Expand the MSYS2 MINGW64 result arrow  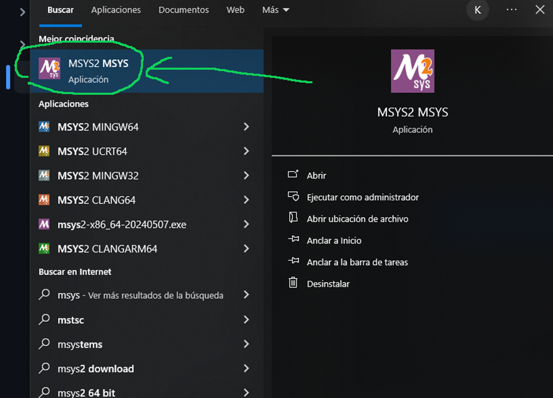pyautogui.click(x=247, y=127)
